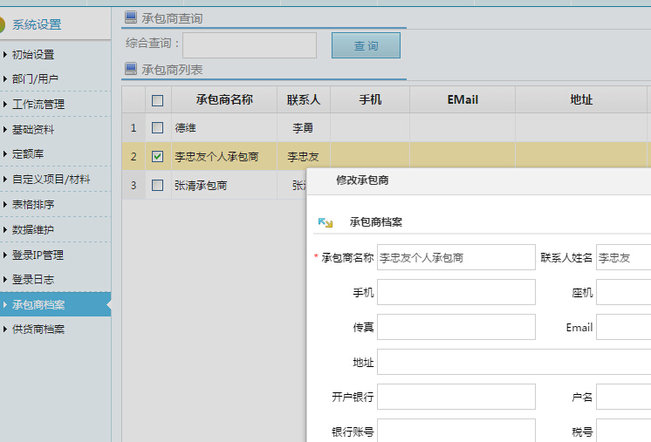Select 登录日志 from the sidebar
Screen dimensions: 651x442
pos(32,280)
